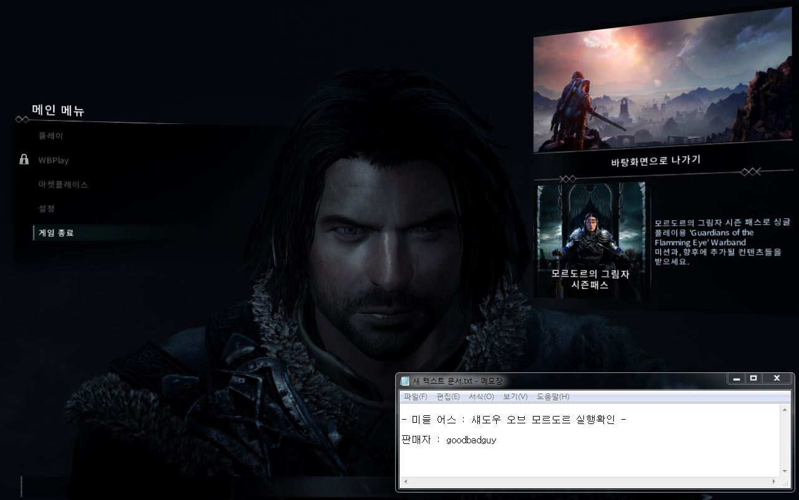Open the 파일(F) menu in Notepad
Image resolution: width=799 pixels, height=500 pixels.
pyautogui.click(x=415, y=397)
